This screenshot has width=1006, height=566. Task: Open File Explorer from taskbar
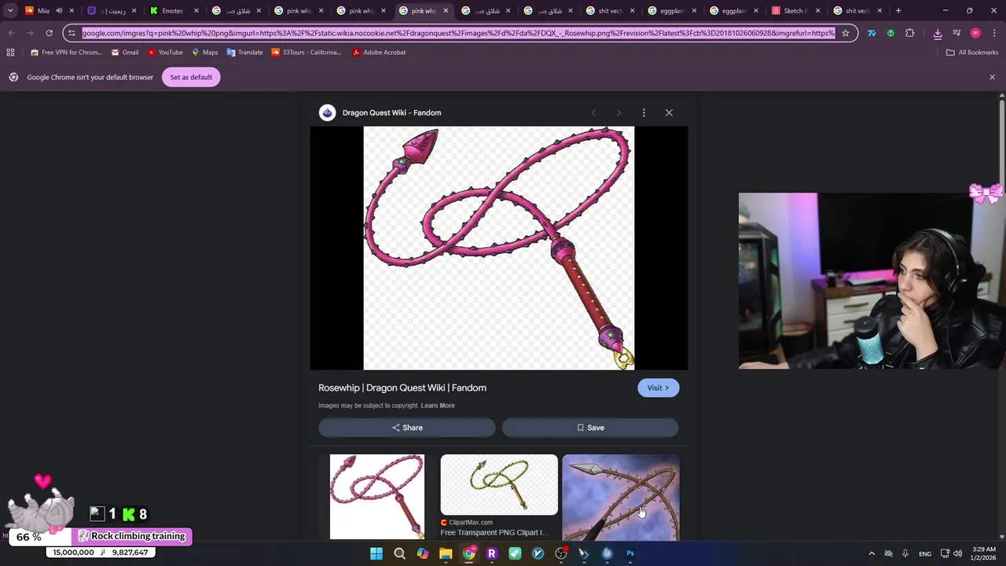(x=446, y=553)
